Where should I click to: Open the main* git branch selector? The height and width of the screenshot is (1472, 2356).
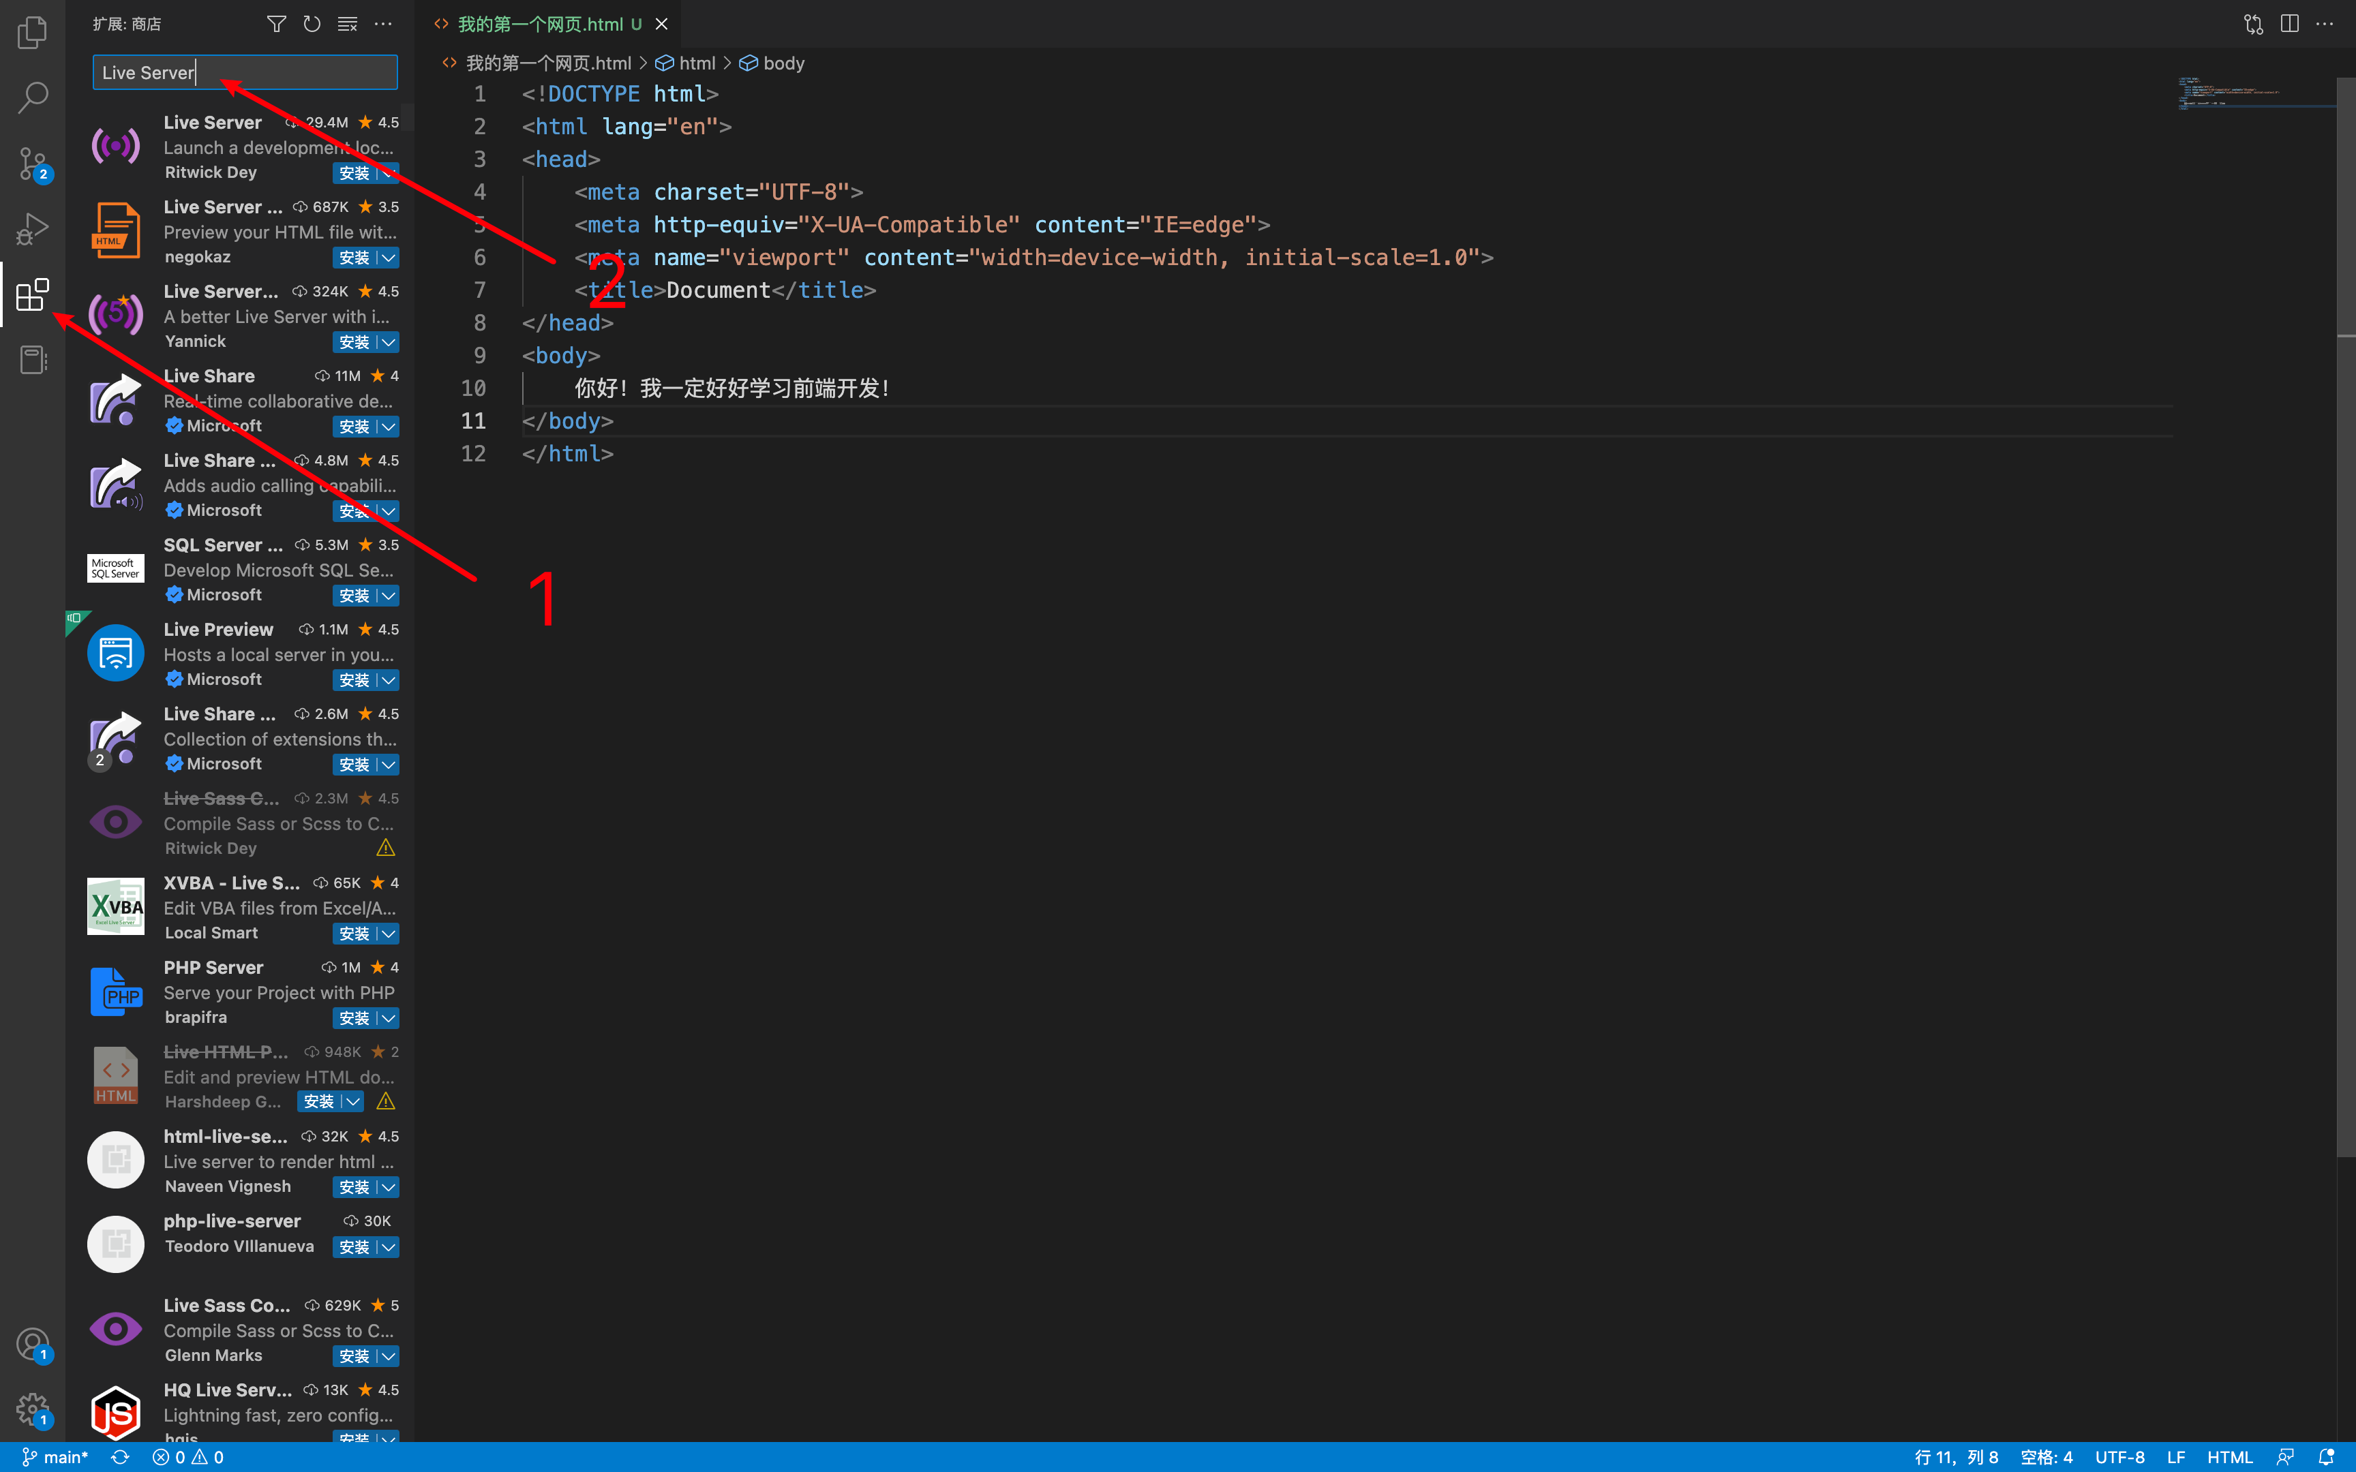(55, 1456)
